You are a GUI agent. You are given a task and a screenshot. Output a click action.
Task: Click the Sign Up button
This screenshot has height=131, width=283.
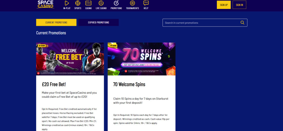coord(224,5)
